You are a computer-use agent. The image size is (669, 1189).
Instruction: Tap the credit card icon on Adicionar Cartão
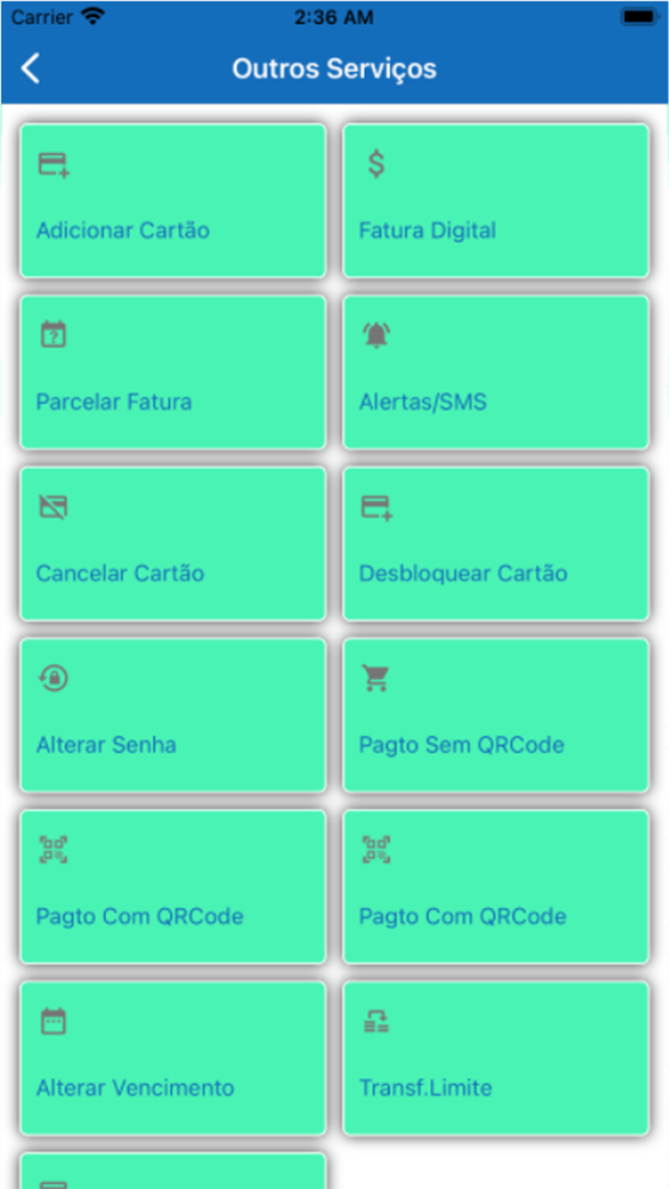point(53,163)
